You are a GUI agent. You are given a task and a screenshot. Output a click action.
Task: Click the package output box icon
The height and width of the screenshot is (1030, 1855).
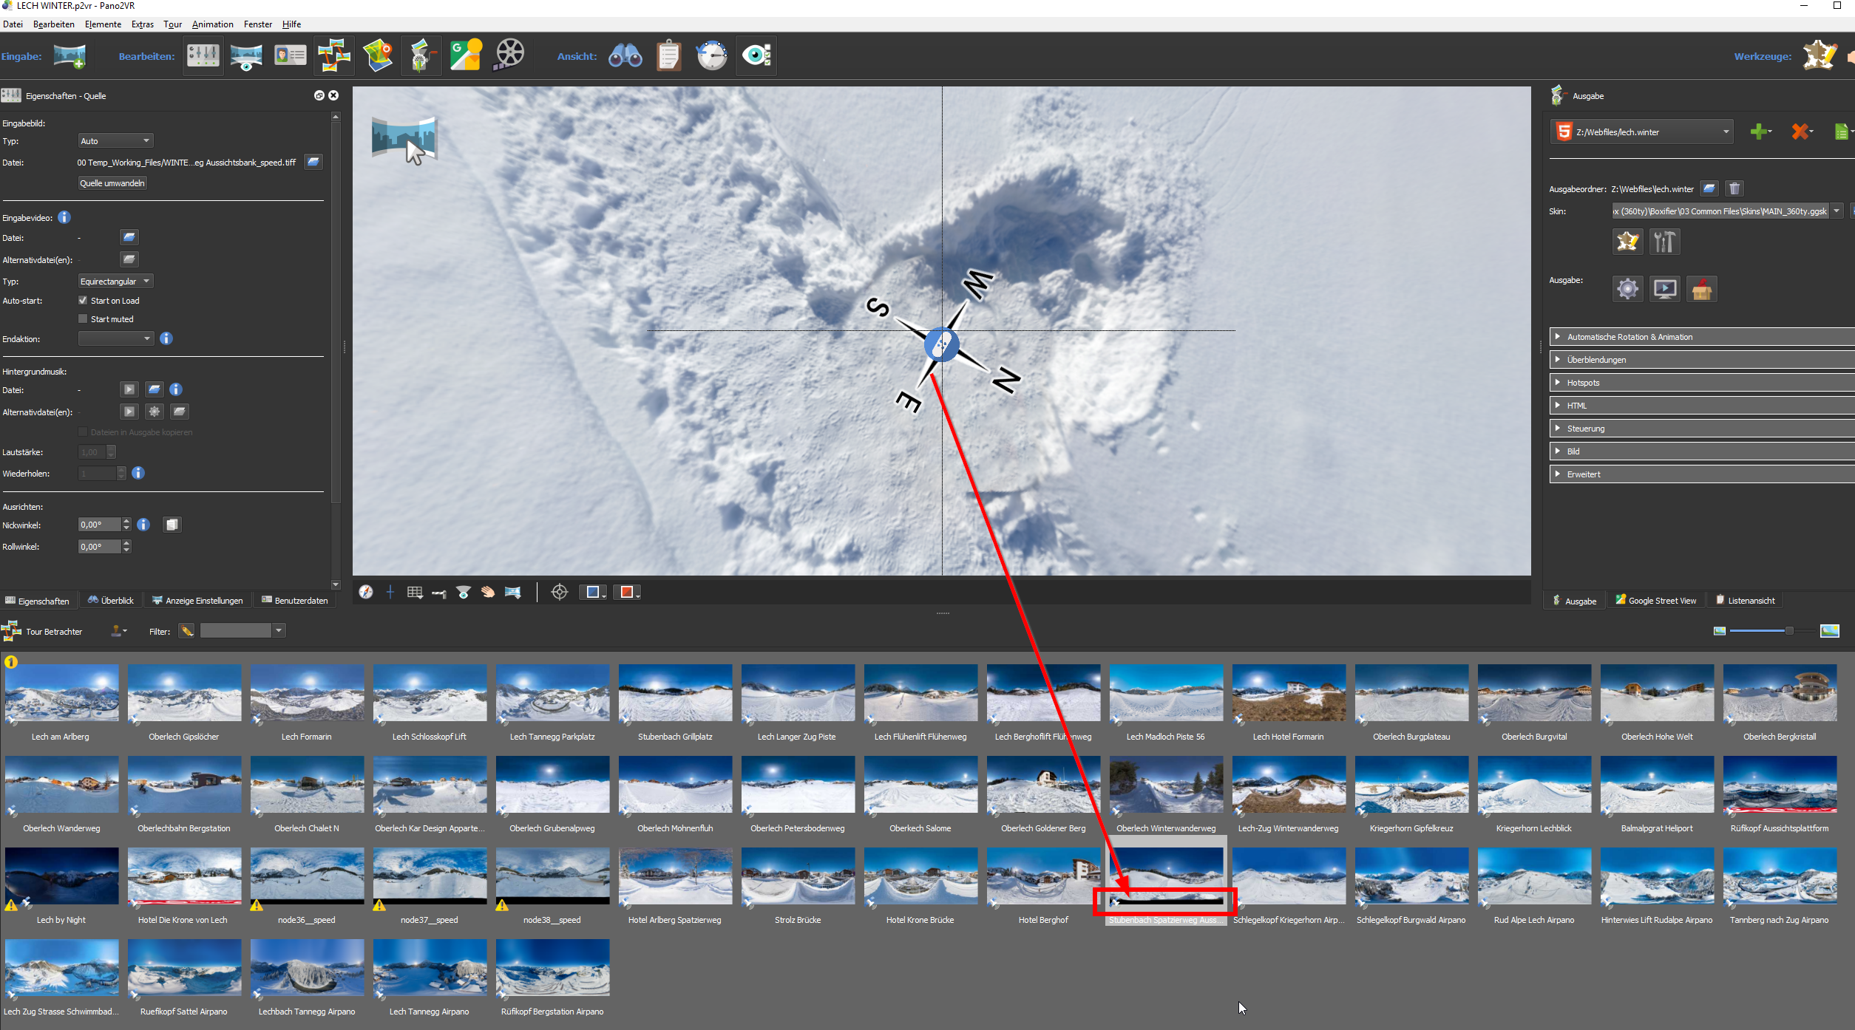[x=1701, y=289]
